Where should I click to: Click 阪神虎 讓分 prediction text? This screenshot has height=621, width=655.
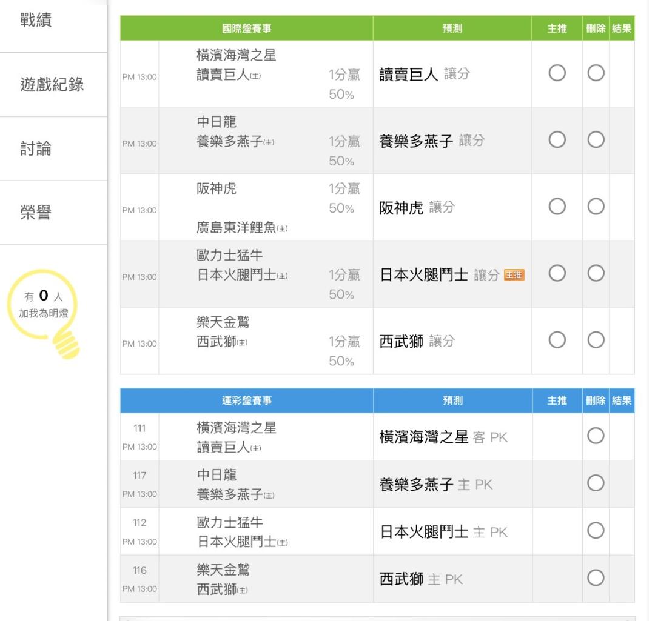pyautogui.click(x=417, y=208)
